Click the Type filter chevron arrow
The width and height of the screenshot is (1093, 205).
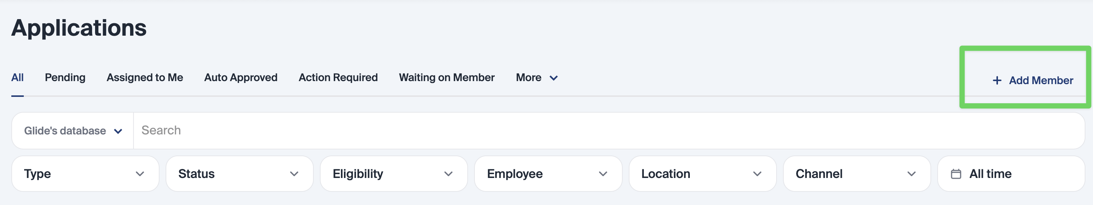pyautogui.click(x=140, y=174)
